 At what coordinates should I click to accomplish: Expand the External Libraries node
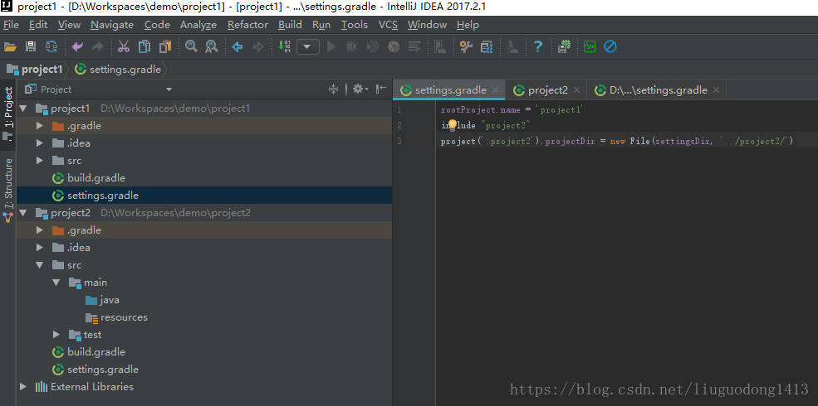[23, 387]
